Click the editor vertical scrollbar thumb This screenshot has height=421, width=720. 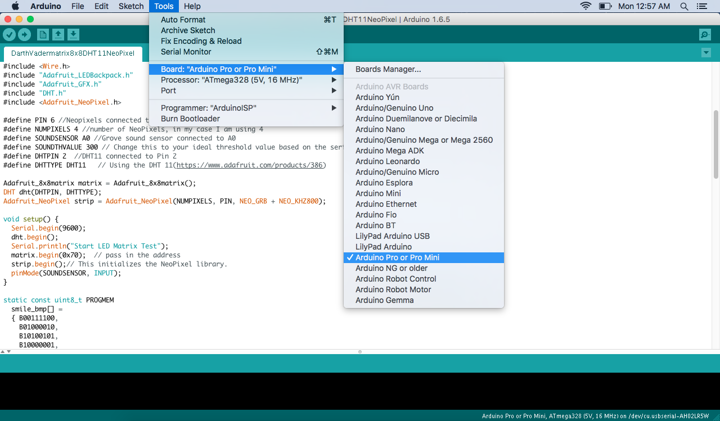coord(715,144)
